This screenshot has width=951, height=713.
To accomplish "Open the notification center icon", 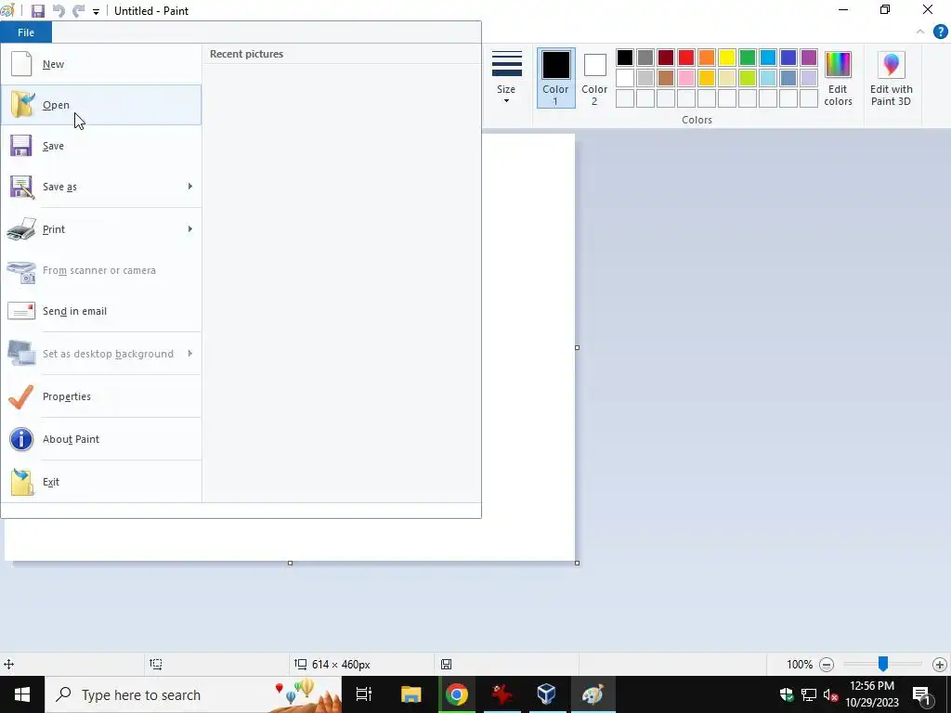I will [x=922, y=694].
